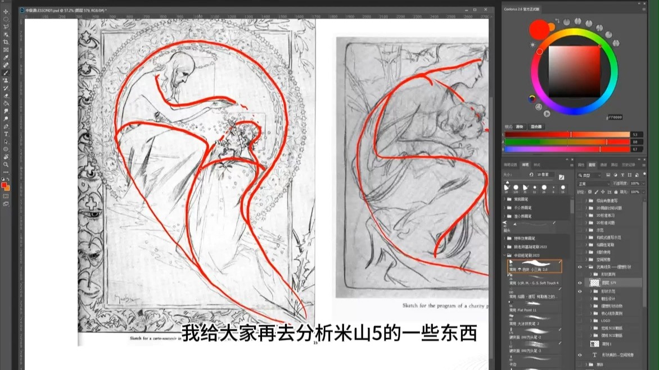Screen dimensions: 659x370
Task: Select the History Brush tool
Action: [6, 88]
